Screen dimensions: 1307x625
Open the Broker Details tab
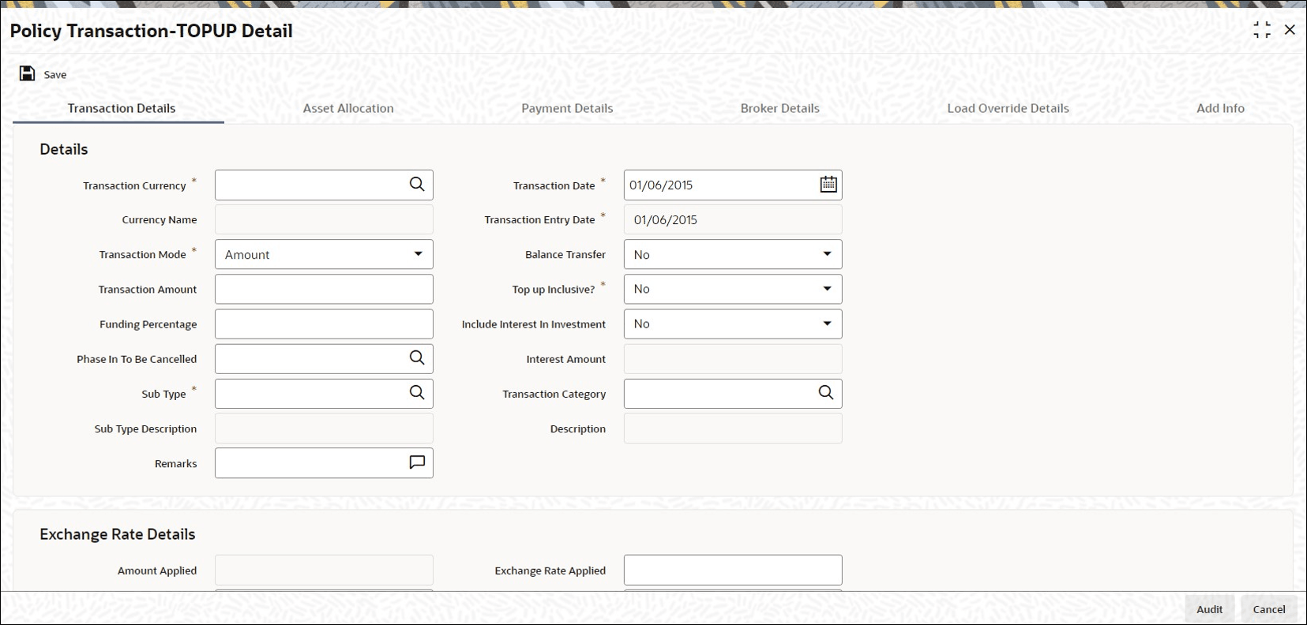click(x=780, y=108)
